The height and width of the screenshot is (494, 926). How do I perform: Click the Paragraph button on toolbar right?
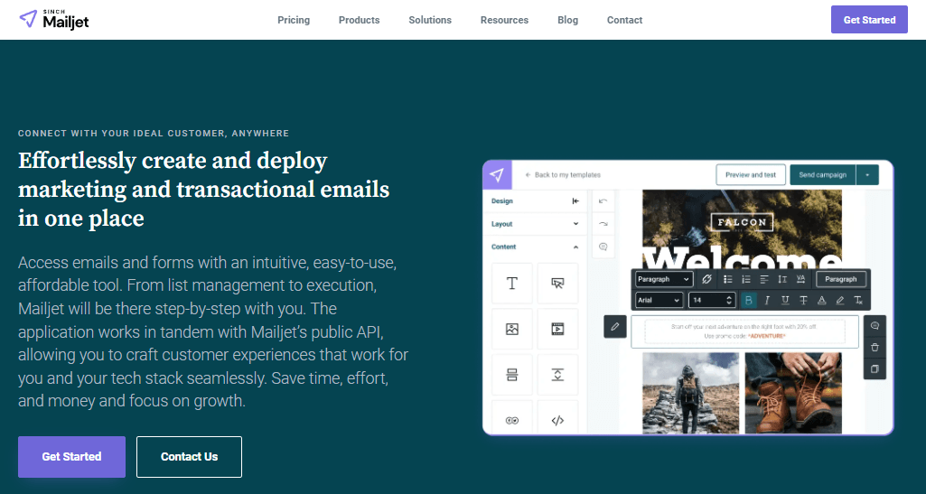[x=841, y=279]
